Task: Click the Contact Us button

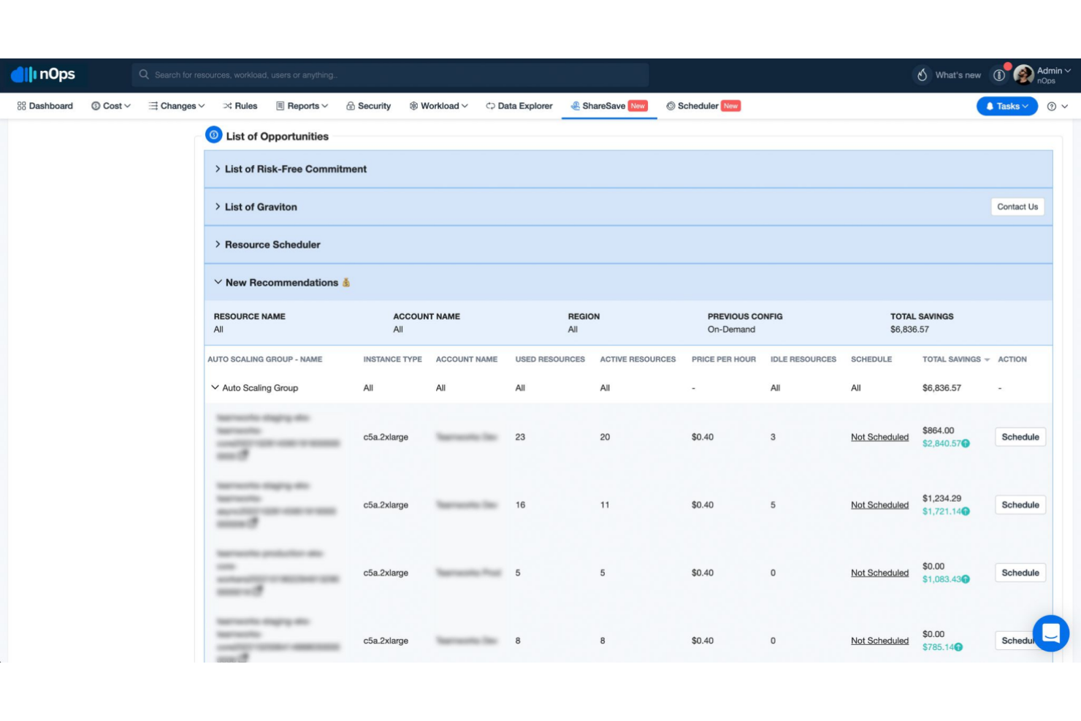Action: [x=1017, y=207]
